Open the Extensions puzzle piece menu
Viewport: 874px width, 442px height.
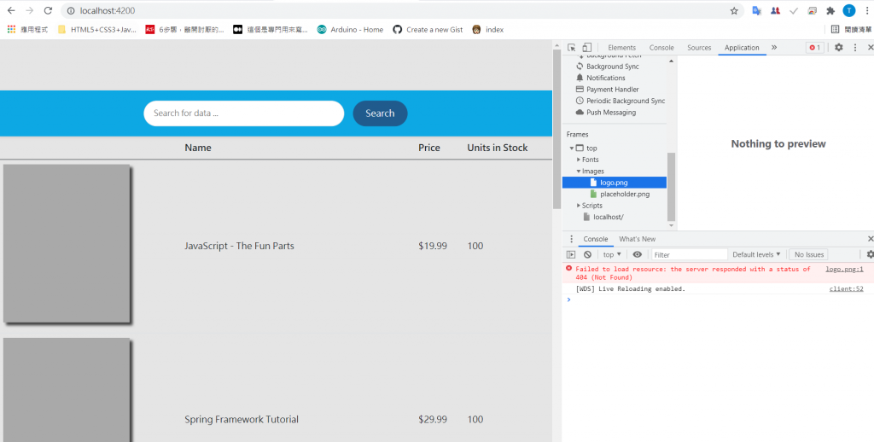coord(830,10)
